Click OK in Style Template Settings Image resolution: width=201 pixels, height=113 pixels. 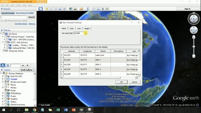(x=122, y=82)
